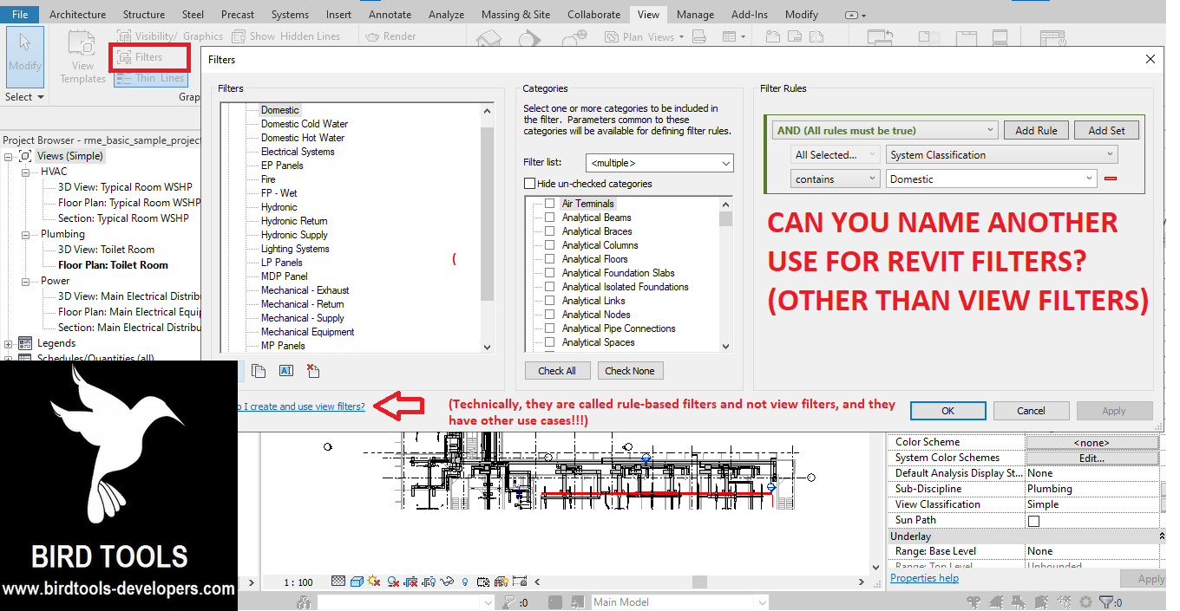
Task: Check the Analytical Beams category
Action: pos(549,218)
